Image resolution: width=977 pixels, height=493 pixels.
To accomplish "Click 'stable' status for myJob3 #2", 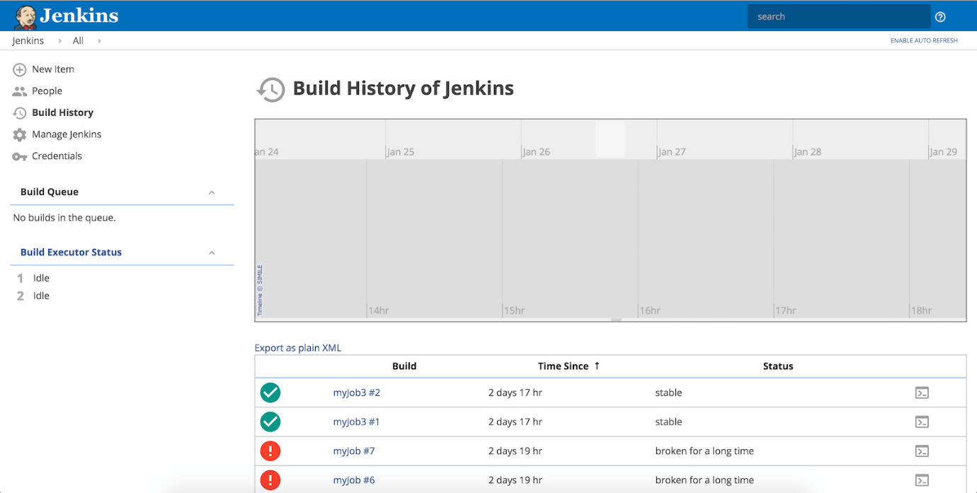I will coord(668,393).
